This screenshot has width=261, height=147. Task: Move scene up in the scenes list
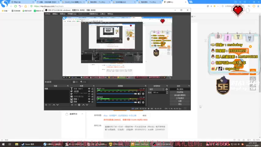pos(54,105)
